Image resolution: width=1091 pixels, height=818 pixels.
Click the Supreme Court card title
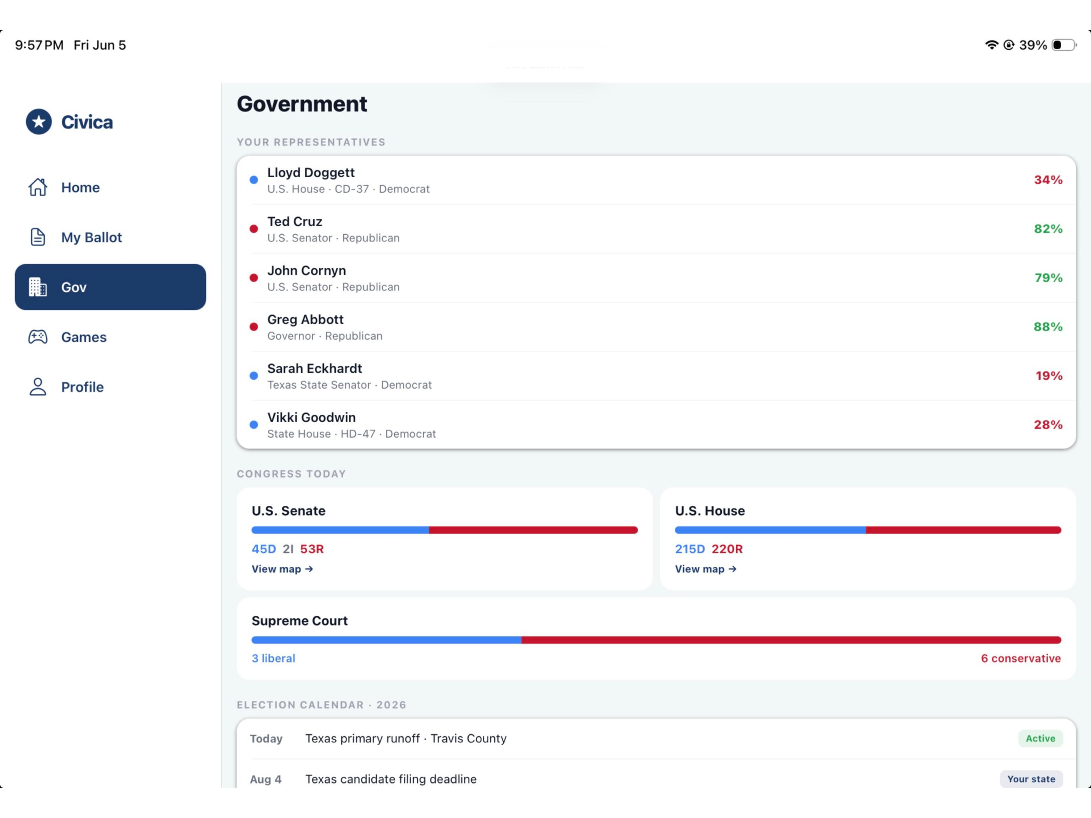(299, 621)
